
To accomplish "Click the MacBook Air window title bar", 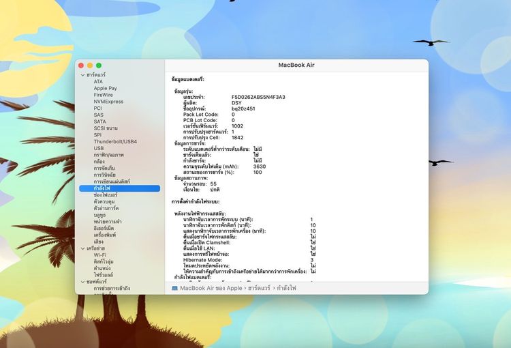I will 296,65.
